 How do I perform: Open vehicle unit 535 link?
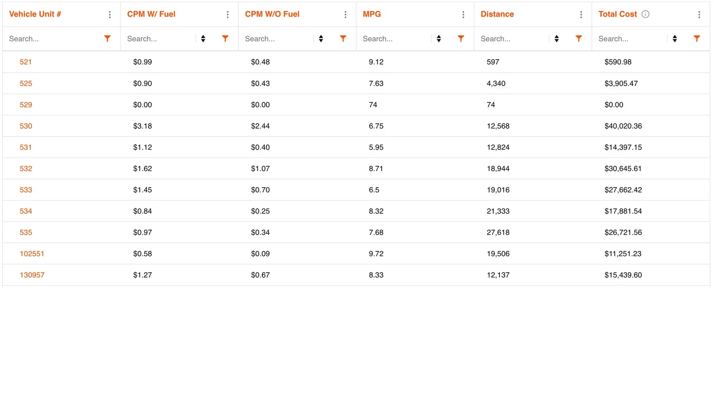click(x=26, y=233)
